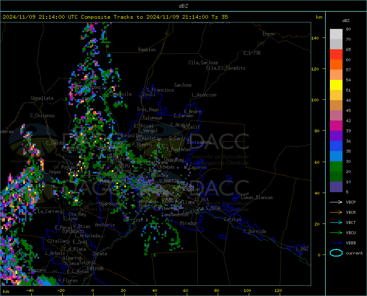Click the Zapata map label
Screen dimensions: 367x296
[x=100, y=254]
